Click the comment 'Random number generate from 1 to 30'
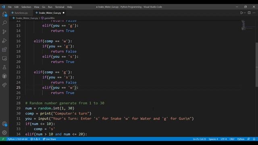 tap(65, 103)
